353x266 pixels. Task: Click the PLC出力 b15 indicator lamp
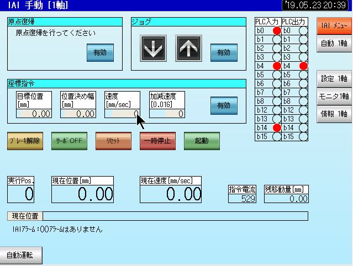pos(303,136)
